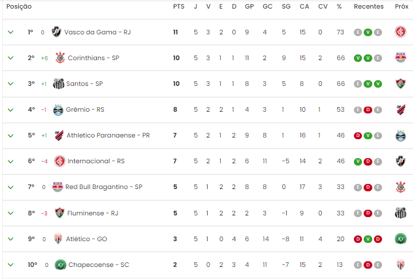Screen dimensions: 413x279
Task: Click the Red Bull Bragantino crest in 7th row
Action: [x=58, y=187]
